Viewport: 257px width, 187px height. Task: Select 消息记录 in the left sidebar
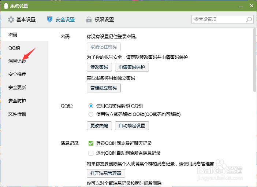click(x=25, y=61)
